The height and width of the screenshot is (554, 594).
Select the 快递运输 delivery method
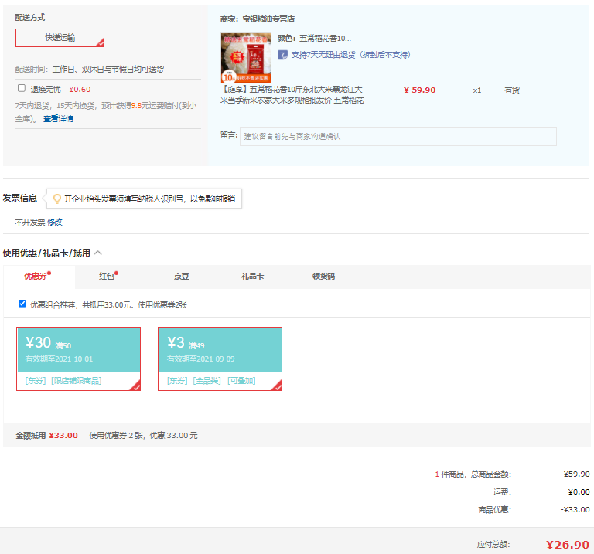click(x=60, y=38)
